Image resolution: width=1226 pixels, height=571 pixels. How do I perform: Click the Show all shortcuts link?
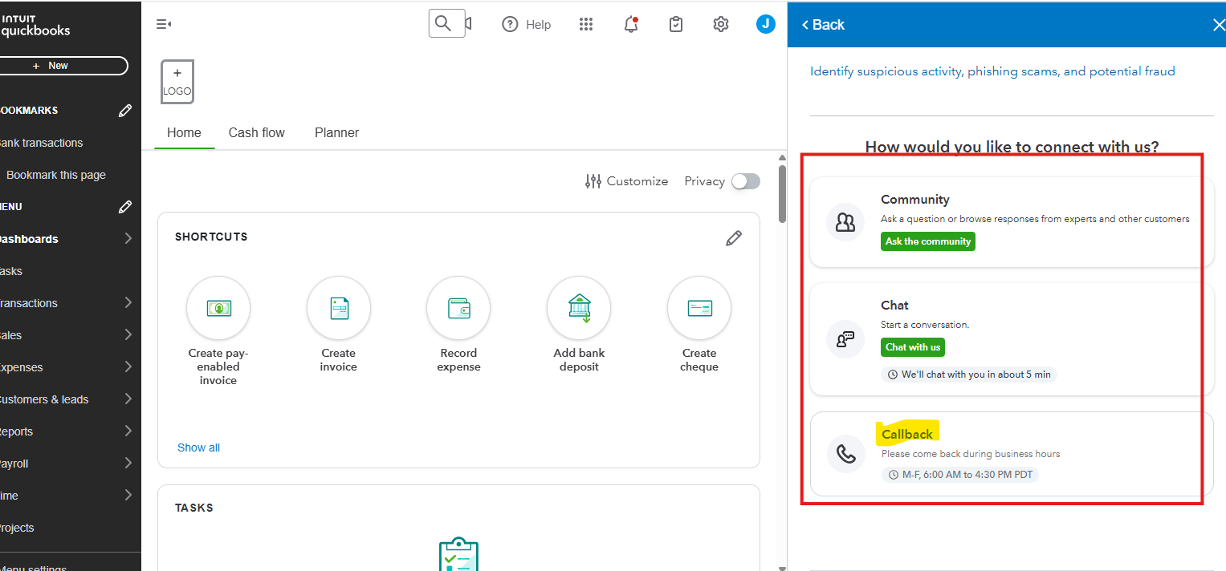(198, 447)
